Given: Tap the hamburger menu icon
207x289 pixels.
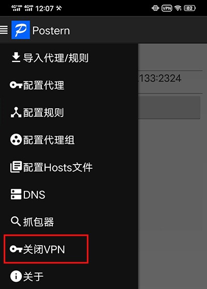Looking at the screenshot, I should (x=4, y=30).
